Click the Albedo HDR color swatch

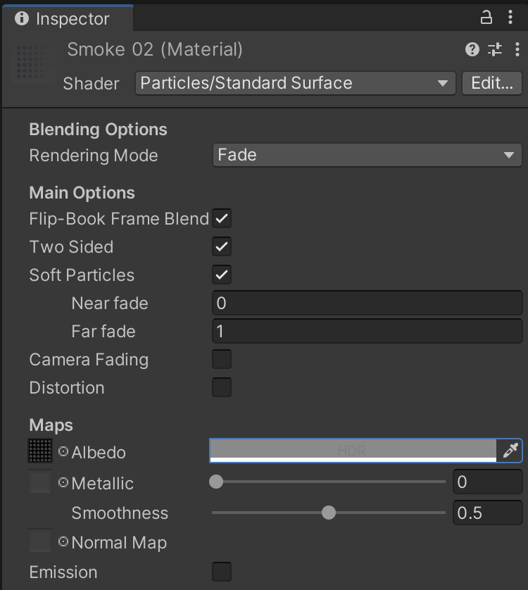(x=353, y=450)
